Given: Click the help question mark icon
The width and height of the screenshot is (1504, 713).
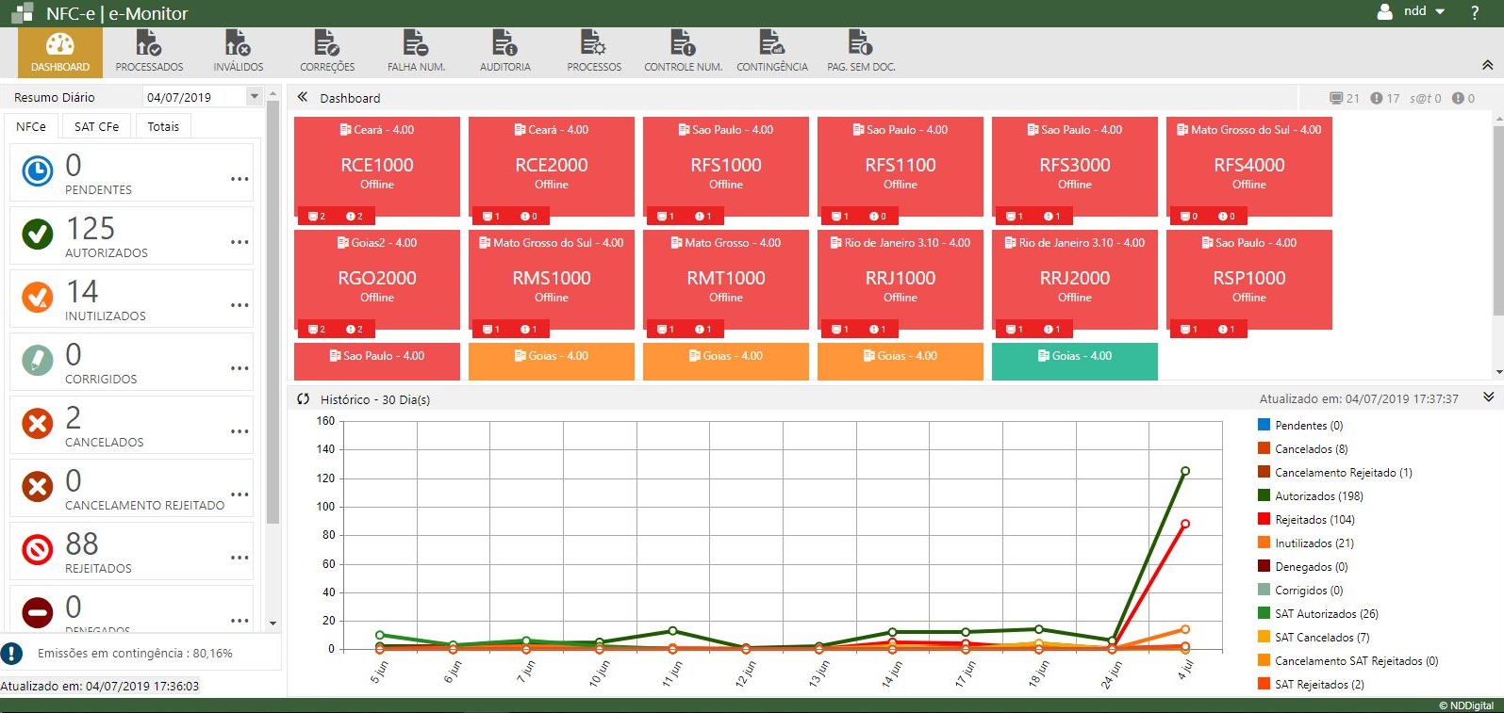Looking at the screenshot, I should (x=1475, y=12).
